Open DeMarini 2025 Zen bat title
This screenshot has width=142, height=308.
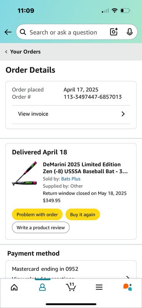coord(85,168)
